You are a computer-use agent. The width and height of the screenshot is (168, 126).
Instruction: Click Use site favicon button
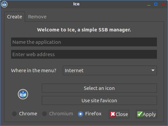click(x=99, y=101)
